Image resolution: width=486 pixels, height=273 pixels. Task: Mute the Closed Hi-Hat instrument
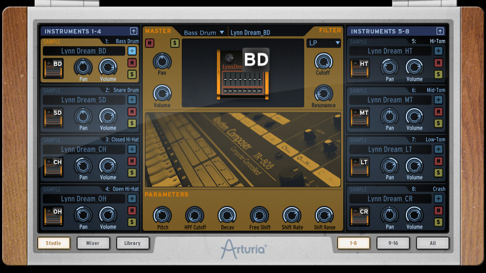tap(132, 161)
